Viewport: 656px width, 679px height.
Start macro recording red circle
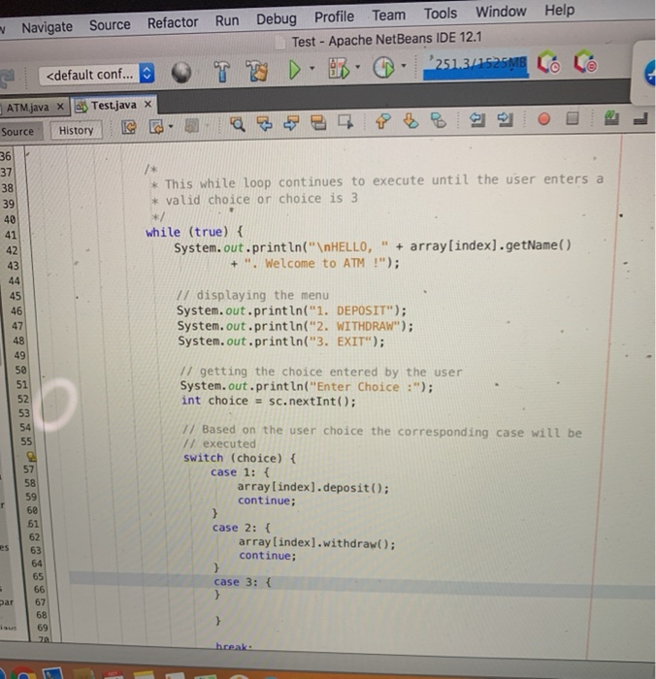click(x=544, y=118)
